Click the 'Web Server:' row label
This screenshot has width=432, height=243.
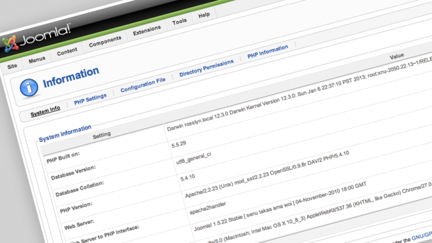pos(79,225)
